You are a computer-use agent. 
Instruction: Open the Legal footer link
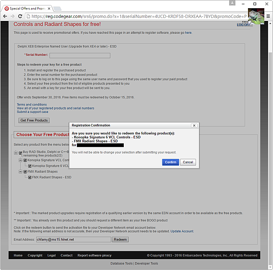pyautogui.click(x=51, y=255)
